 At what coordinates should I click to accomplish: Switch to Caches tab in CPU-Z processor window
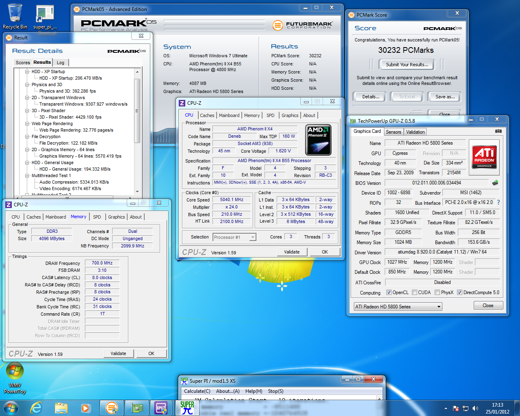207,115
